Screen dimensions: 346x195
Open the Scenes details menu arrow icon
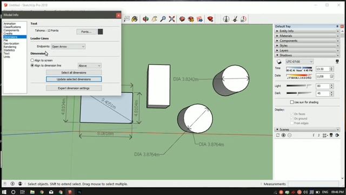[337, 135]
